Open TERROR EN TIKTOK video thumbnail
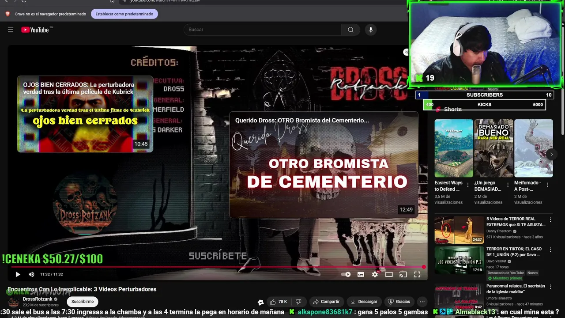Image resolution: width=565 pixels, height=318 pixels. pos(459,260)
